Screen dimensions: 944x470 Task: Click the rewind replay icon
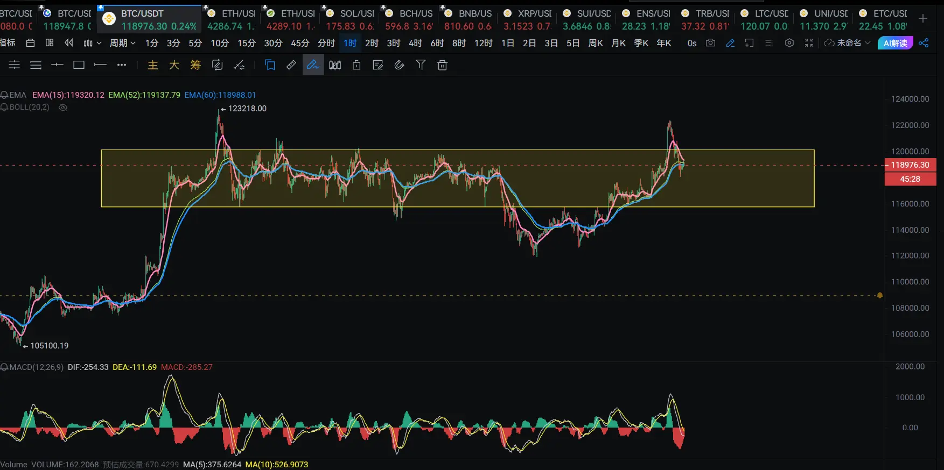click(x=69, y=43)
